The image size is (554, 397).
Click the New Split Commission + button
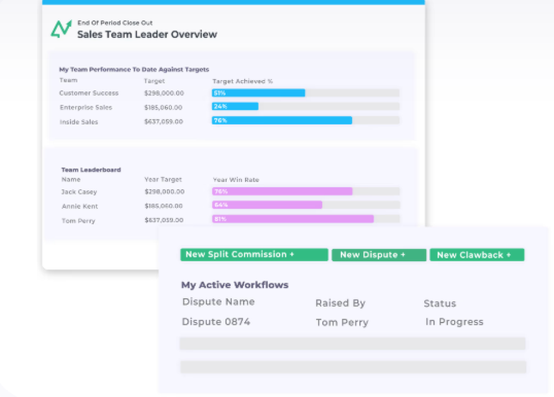pyautogui.click(x=254, y=255)
